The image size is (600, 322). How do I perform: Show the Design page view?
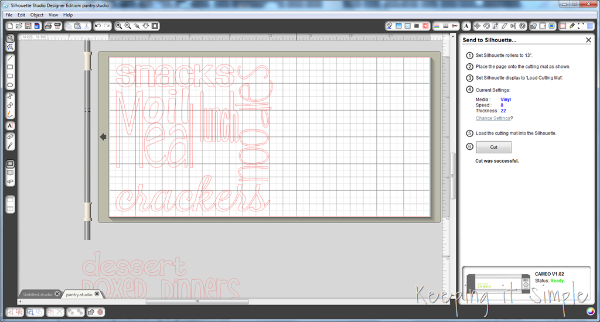11,164
